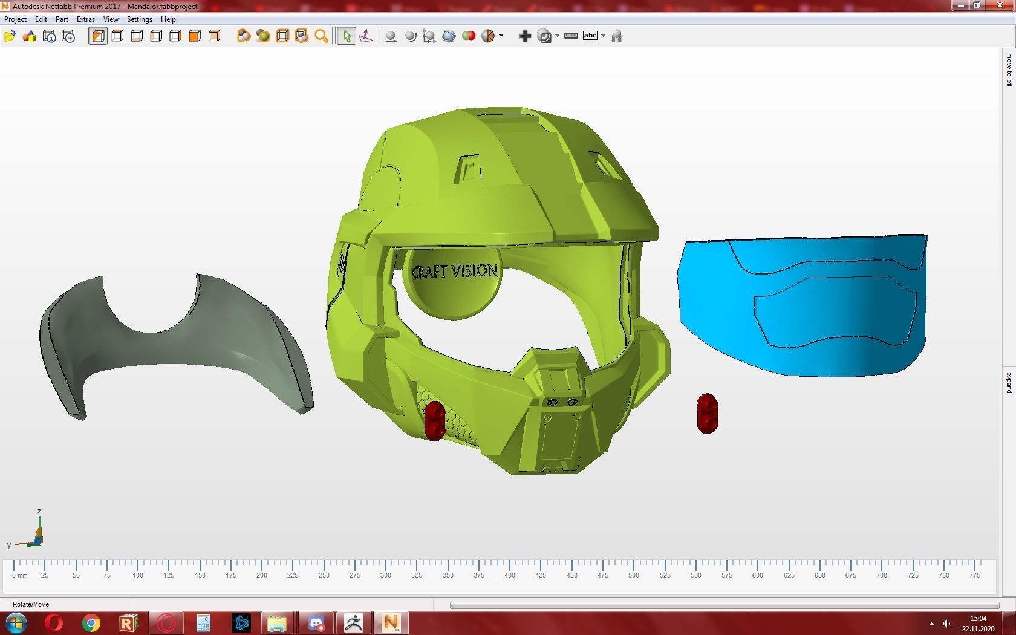Image resolution: width=1016 pixels, height=635 pixels.
Task: Click the rotate part sphere icon
Action: point(411,36)
